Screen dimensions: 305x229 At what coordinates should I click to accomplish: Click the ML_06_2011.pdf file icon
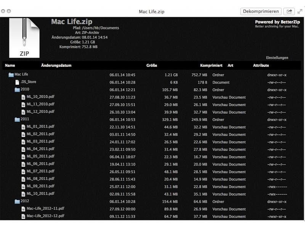click(x=23, y=164)
